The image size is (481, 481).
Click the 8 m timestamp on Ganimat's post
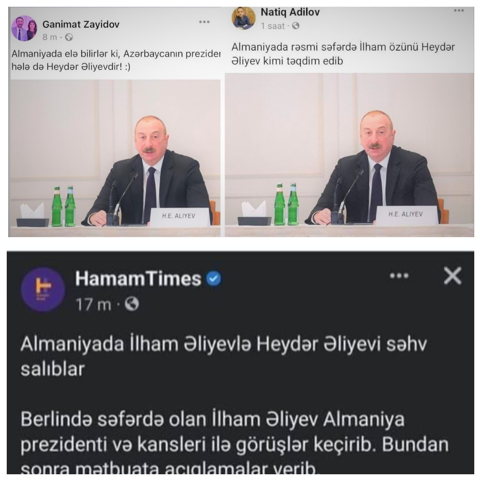[x=50, y=38]
